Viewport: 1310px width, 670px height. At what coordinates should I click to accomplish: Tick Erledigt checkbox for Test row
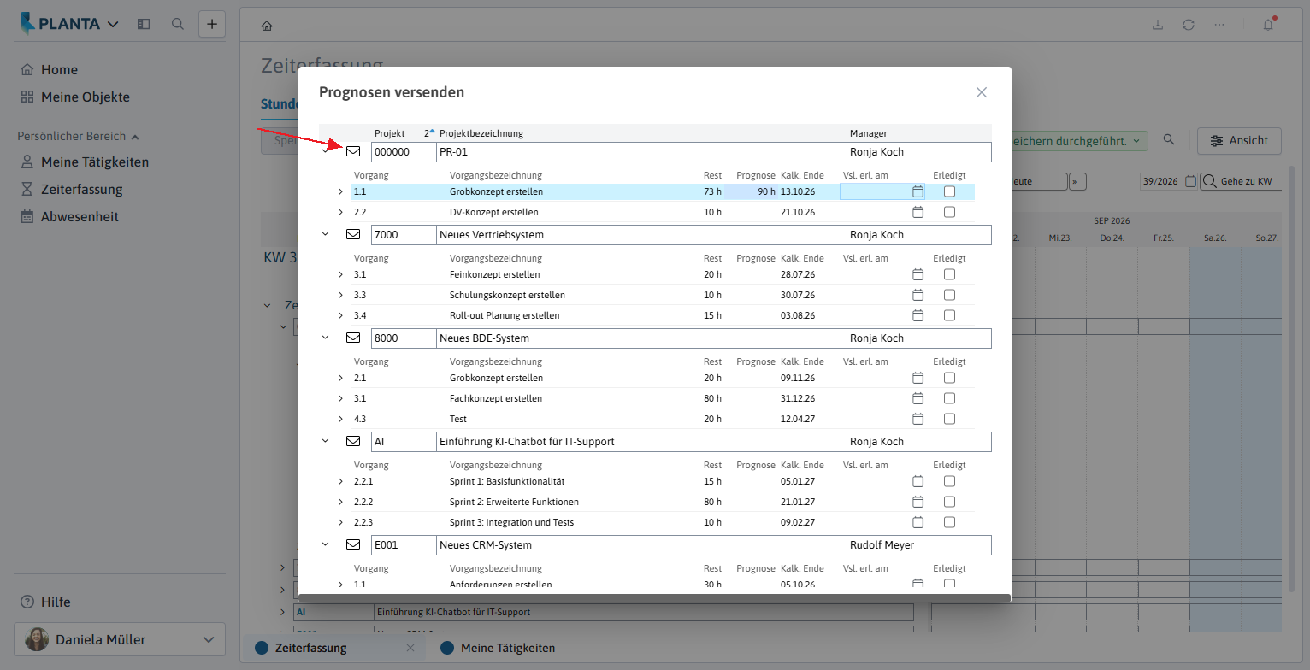click(949, 419)
